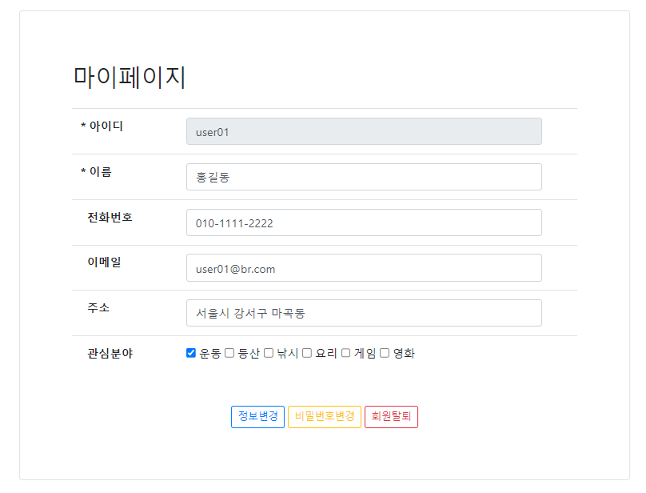The image size is (646, 493).
Task: Select the 이메일 input field
Action: coord(365,268)
